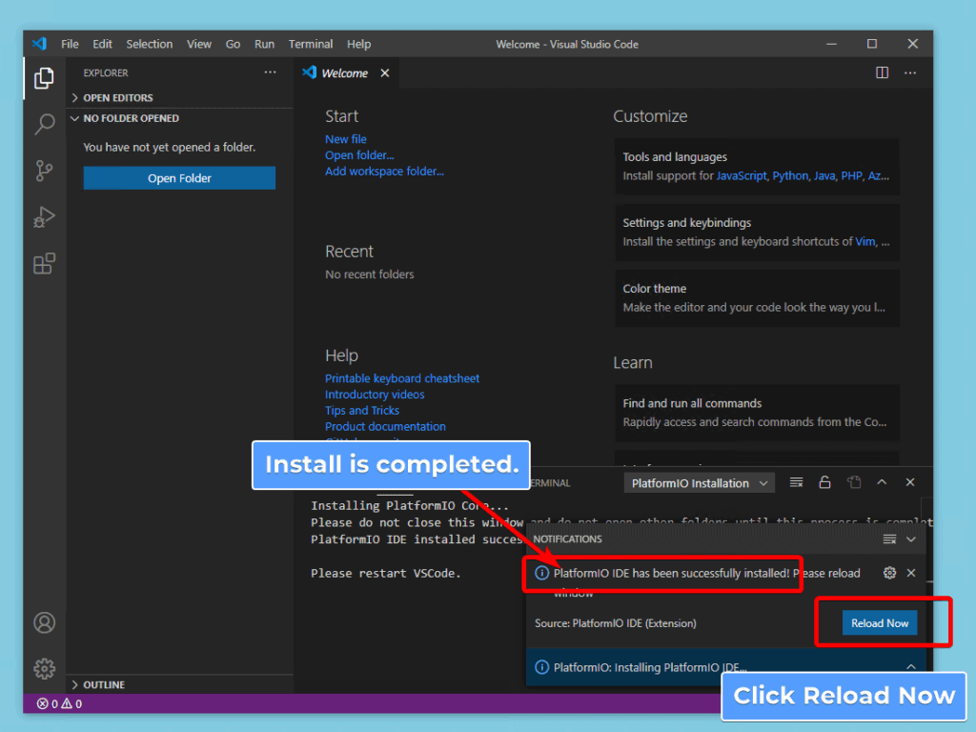Close the Welcome tab
The image size is (976, 732).
[385, 72]
